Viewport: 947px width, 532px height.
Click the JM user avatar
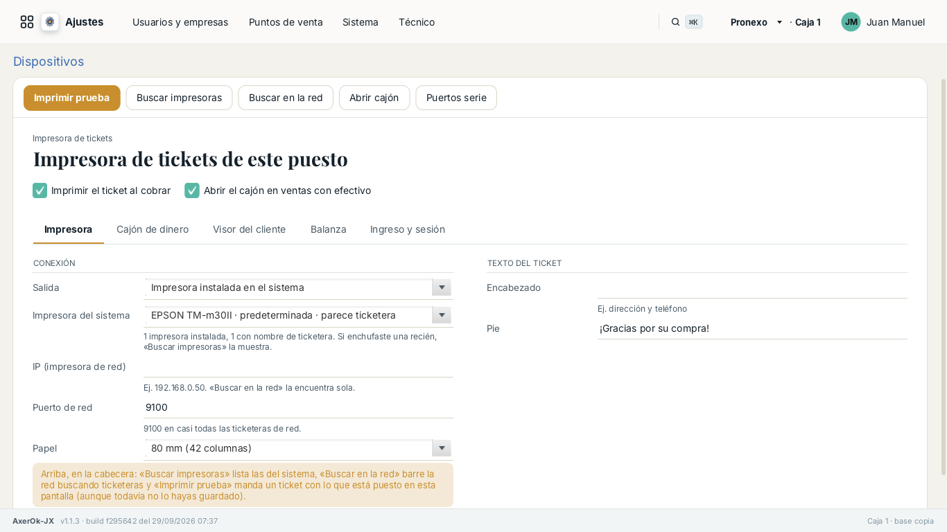[851, 22]
